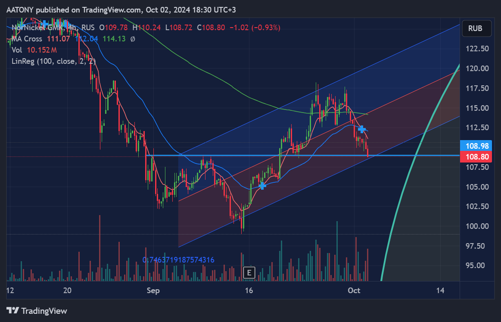Click the red 108.80 last price label

point(476,156)
